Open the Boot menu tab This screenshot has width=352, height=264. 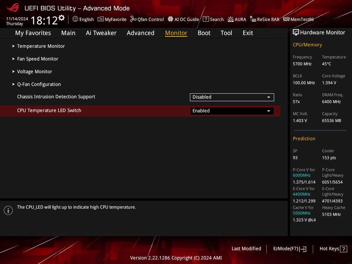(204, 33)
